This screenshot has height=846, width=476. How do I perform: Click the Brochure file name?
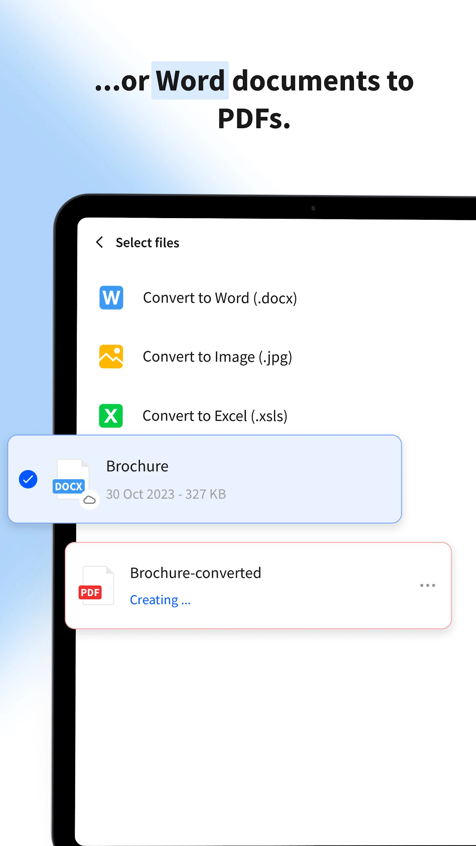coord(137,466)
